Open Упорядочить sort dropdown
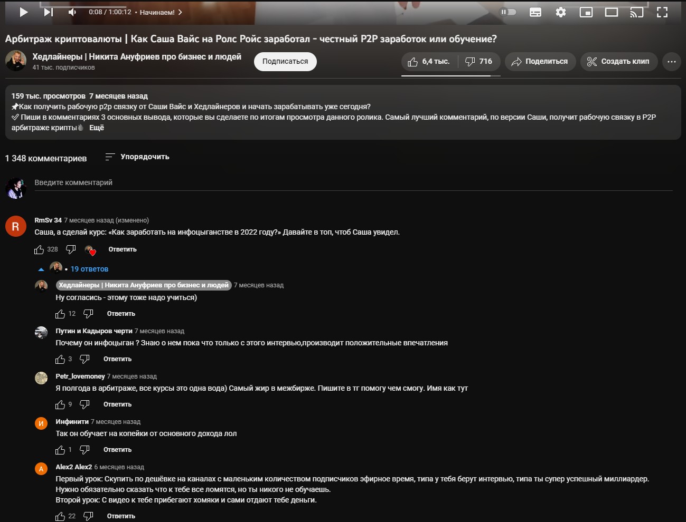This screenshot has width=686, height=522. [137, 157]
